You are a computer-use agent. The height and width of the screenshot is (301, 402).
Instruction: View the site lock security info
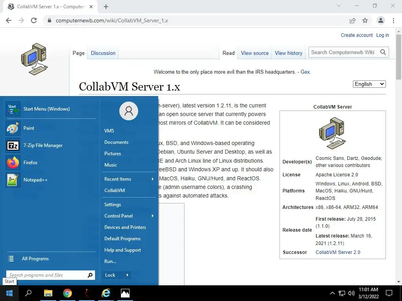pyautogui.click(x=49, y=20)
